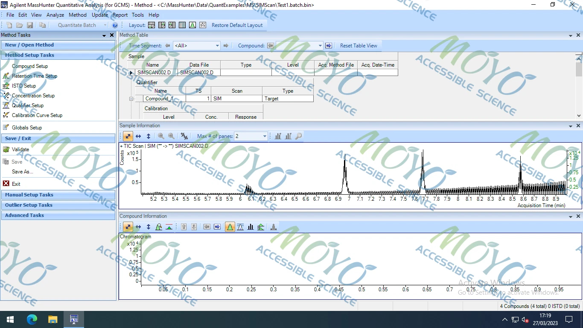Select the peak-only Layout icon
The width and height of the screenshot is (583, 328).
pyautogui.click(x=192, y=25)
